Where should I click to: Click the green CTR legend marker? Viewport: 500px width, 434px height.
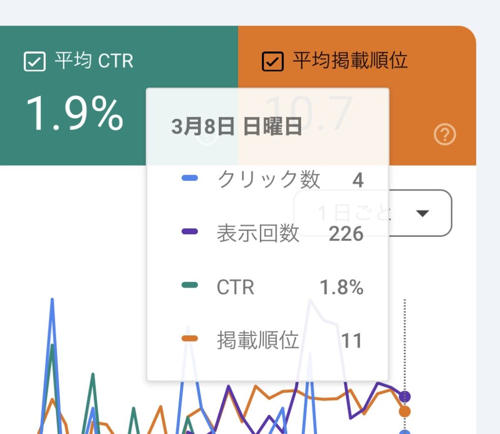point(190,286)
